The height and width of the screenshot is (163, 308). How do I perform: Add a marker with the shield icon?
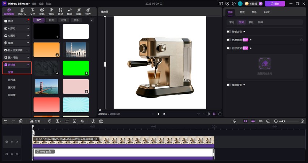coord(50,121)
